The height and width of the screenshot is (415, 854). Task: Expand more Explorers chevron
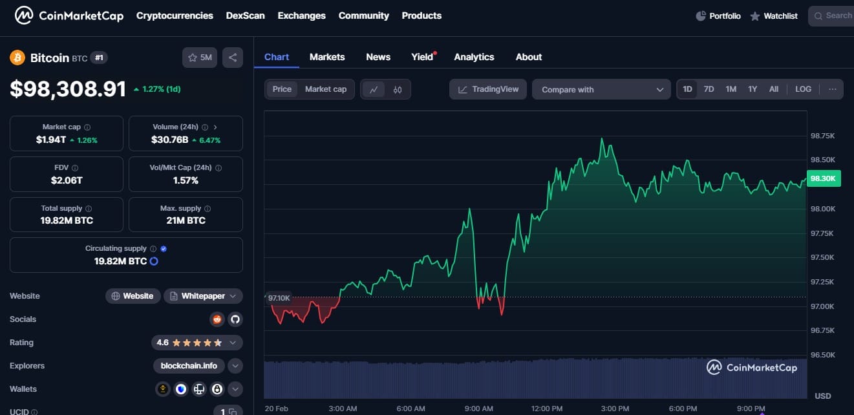(235, 366)
